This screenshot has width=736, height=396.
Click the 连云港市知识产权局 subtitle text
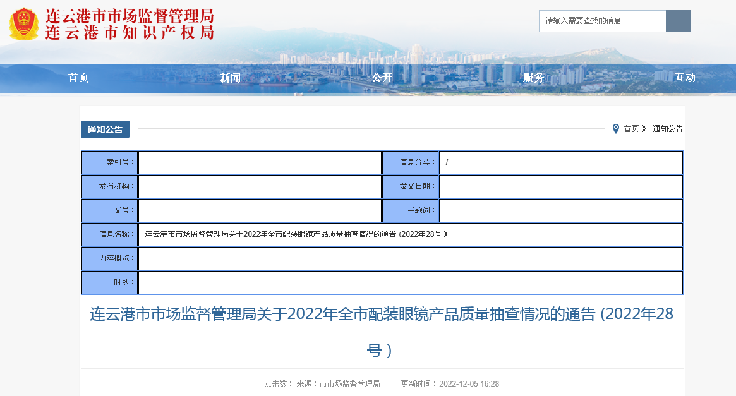tap(130, 32)
